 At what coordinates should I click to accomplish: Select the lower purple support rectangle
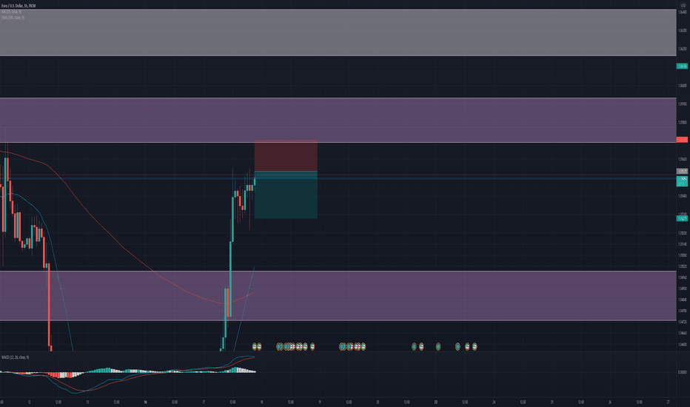(x=338, y=296)
